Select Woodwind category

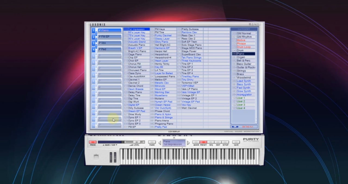(x=243, y=78)
